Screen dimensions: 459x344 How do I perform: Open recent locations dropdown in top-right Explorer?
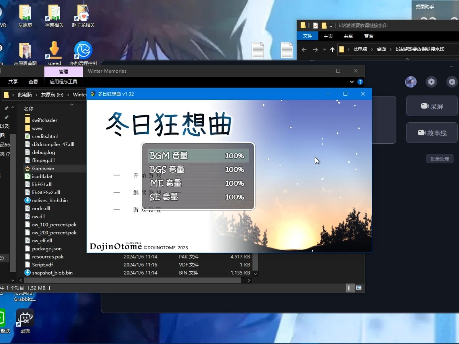tap(324, 49)
